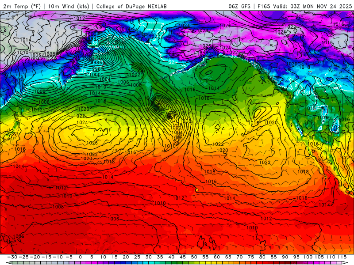Image resolution: width=354 pixels, height=265 pixels.
Task: Choose the 90 value on the temperature legend
Action: (x=285, y=257)
